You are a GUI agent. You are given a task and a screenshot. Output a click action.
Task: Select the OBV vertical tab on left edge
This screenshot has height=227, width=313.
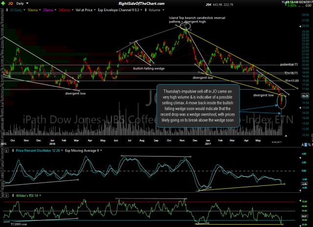point(1,175)
